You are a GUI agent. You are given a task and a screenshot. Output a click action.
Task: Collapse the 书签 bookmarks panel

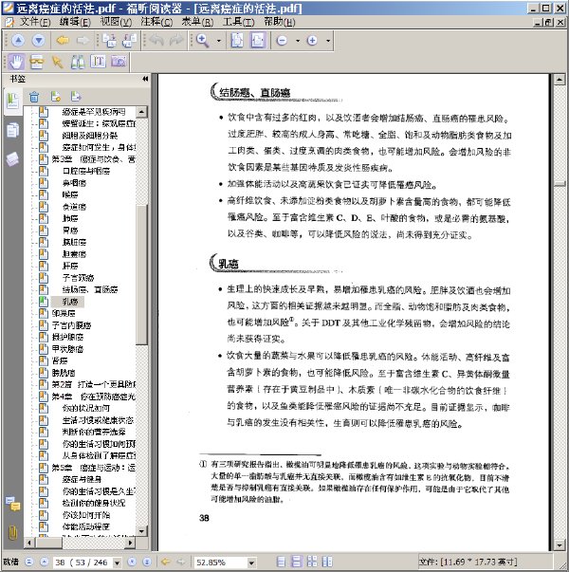coord(145,79)
